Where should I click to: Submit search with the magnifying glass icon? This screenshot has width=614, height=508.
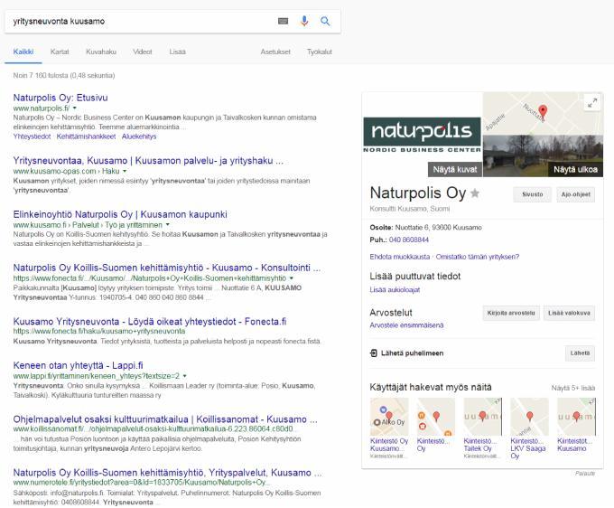coord(325,21)
